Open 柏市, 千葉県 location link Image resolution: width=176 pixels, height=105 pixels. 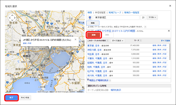point(96,67)
